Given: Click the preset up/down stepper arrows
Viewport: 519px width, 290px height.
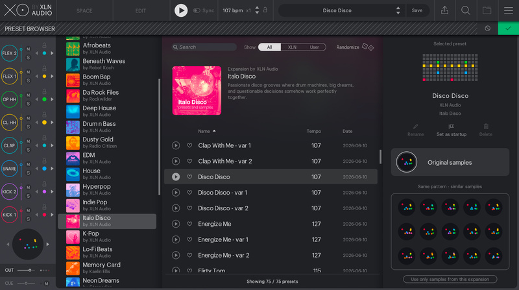Looking at the screenshot, I should click(398, 10).
